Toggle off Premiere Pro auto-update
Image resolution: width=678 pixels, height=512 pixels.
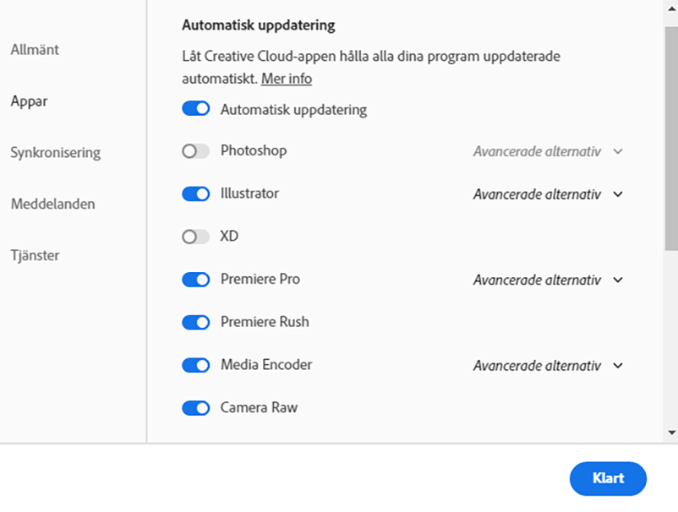[195, 280]
